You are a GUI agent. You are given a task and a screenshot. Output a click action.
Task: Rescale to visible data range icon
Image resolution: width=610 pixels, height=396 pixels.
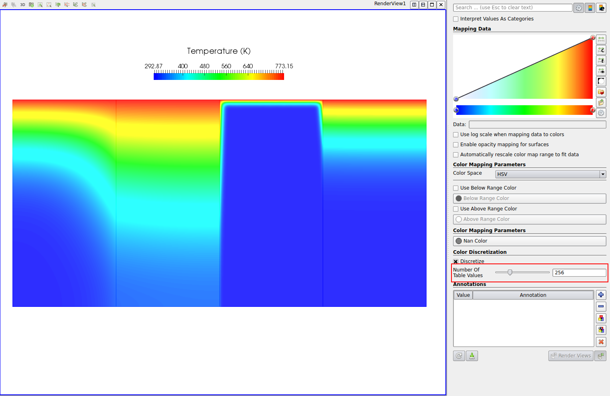[601, 71]
